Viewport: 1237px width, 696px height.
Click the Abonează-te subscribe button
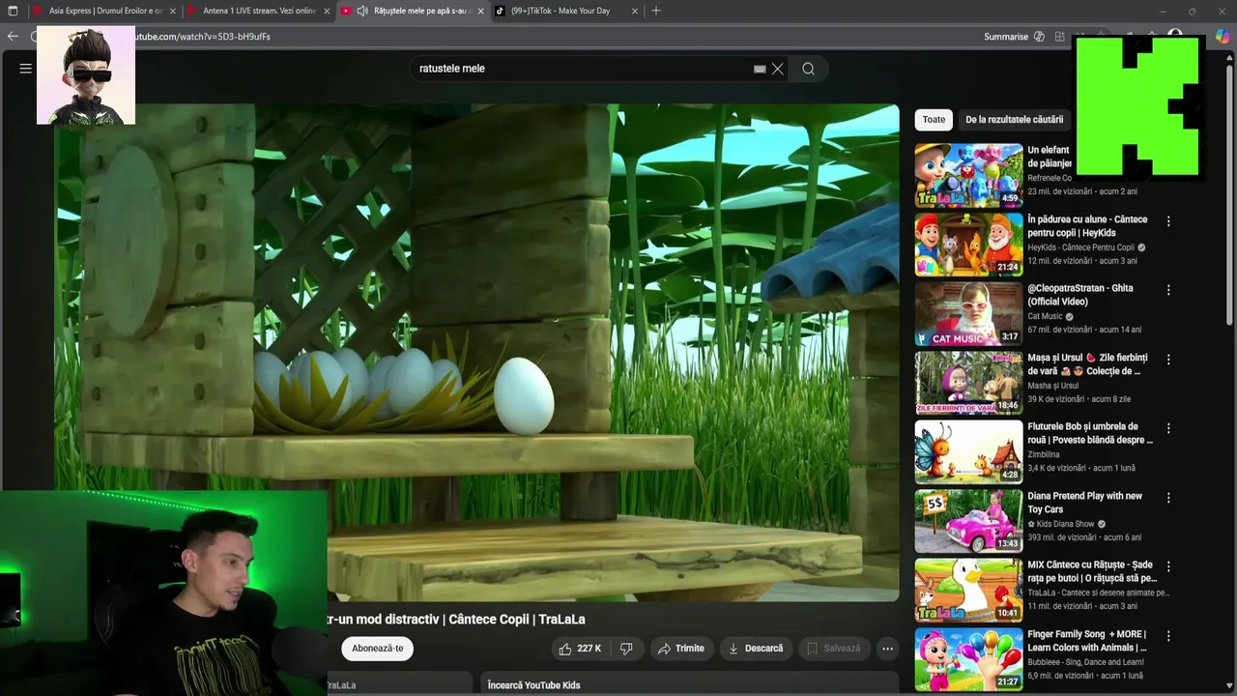pos(377,649)
